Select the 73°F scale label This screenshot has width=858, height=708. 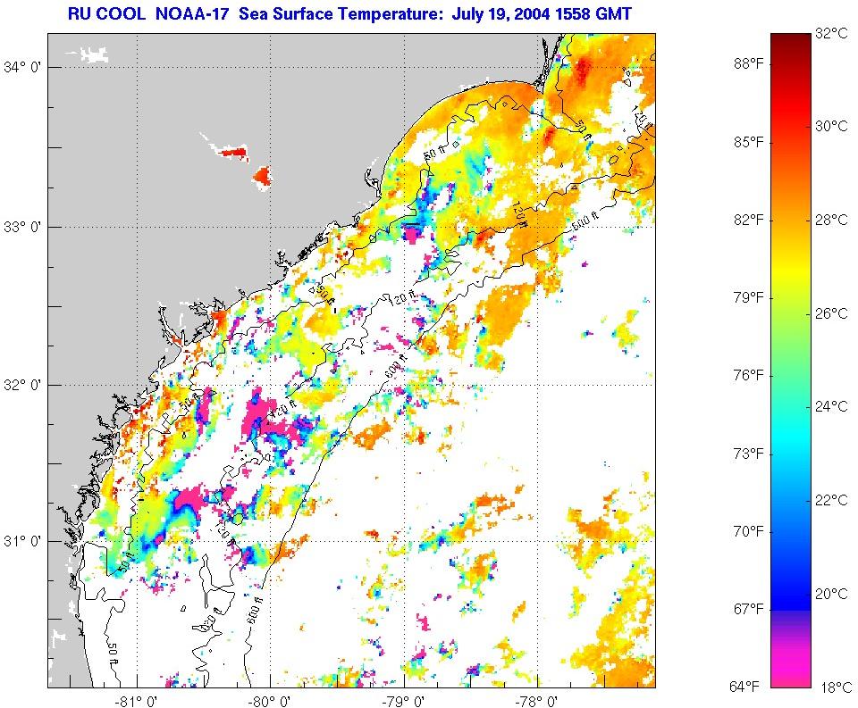coord(749,454)
